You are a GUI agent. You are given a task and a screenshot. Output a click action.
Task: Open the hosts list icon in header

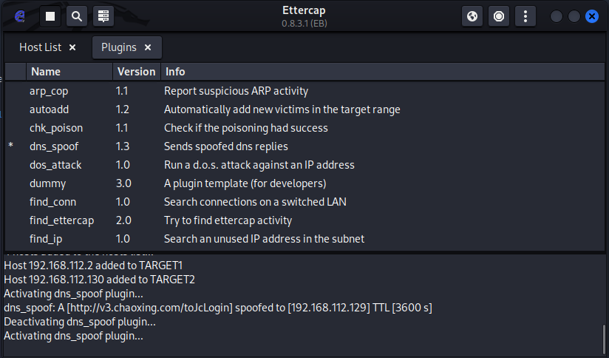click(x=103, y=16)
